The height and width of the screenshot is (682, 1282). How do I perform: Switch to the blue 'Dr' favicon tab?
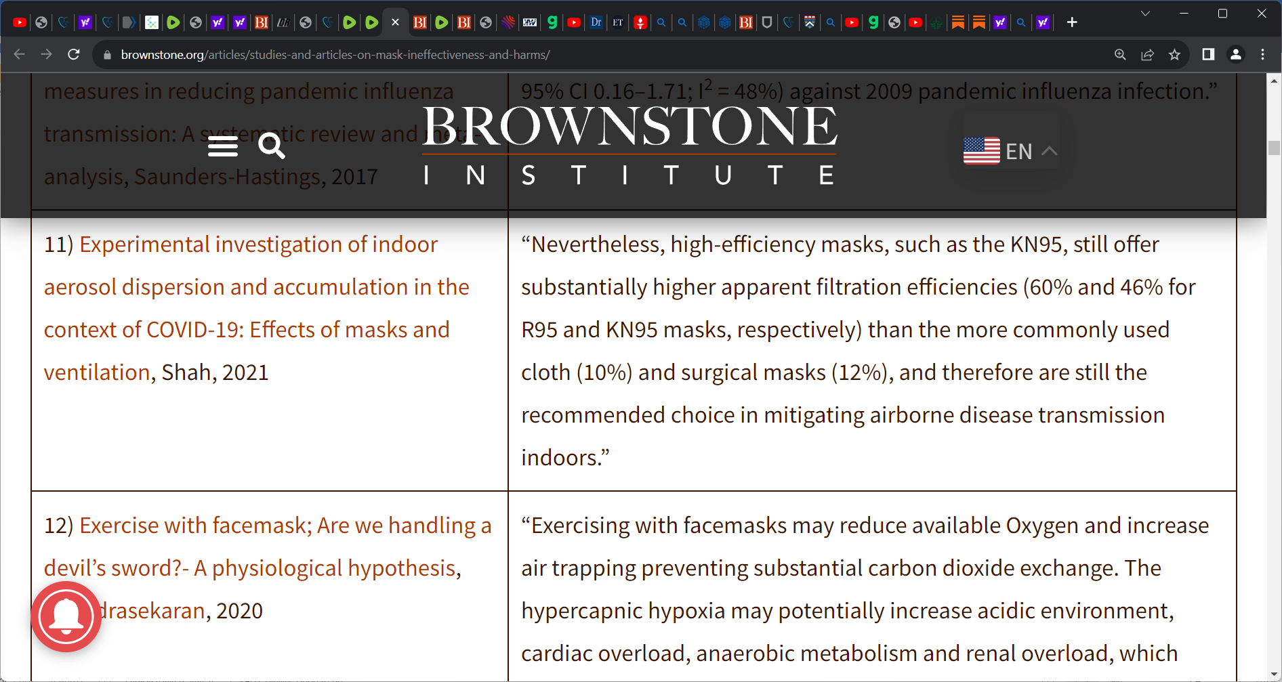[x=596, y=22]
